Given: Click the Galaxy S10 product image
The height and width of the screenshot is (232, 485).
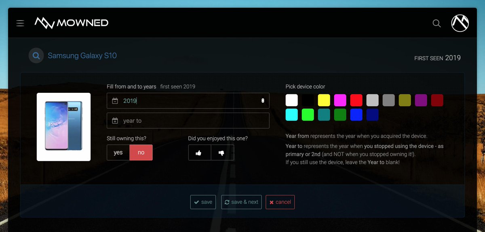Looking at the screenshot, I should click(63, 127).
